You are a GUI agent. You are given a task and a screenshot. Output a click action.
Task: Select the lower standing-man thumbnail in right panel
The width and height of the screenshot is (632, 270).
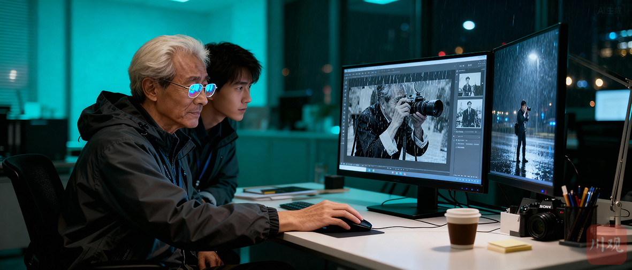tap(469, 113)
